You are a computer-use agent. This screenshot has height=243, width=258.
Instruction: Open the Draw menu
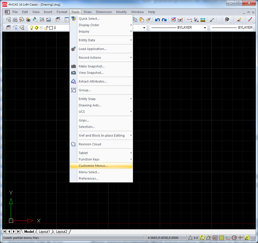pos(87,12)
